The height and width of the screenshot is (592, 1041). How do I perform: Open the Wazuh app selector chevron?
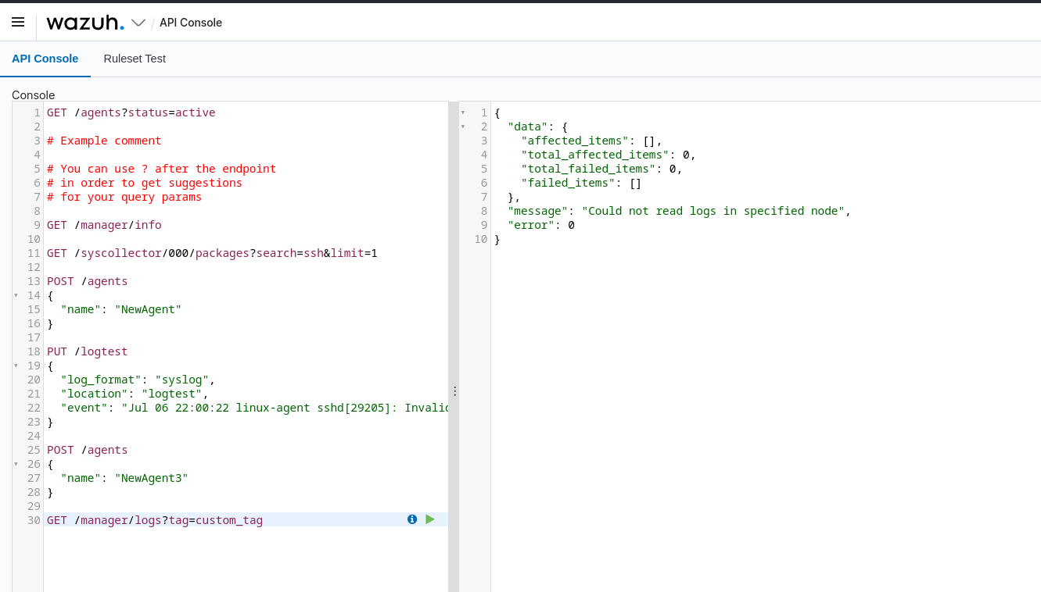138,23
